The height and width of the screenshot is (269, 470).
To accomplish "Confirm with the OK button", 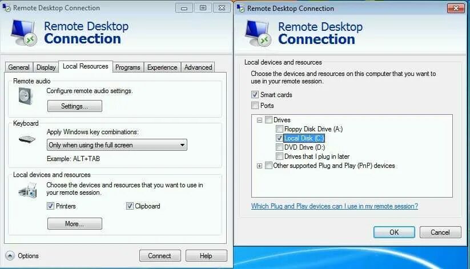I will [x=394, y=232].
